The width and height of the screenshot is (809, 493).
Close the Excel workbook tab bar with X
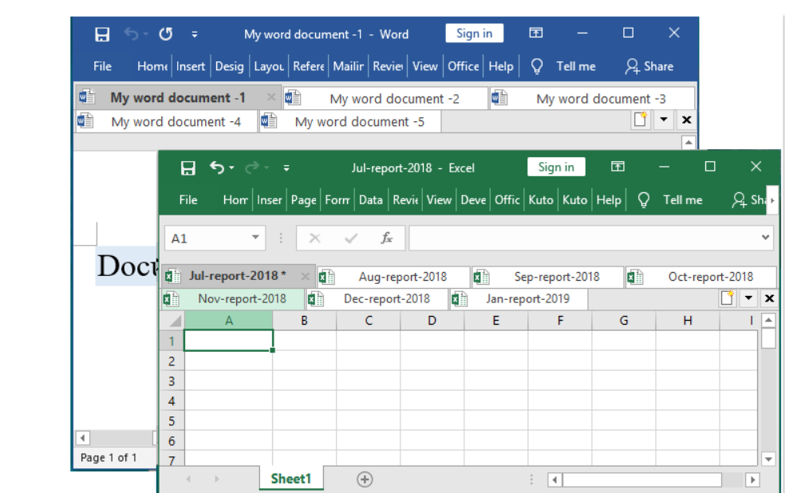tap(769, 298)
